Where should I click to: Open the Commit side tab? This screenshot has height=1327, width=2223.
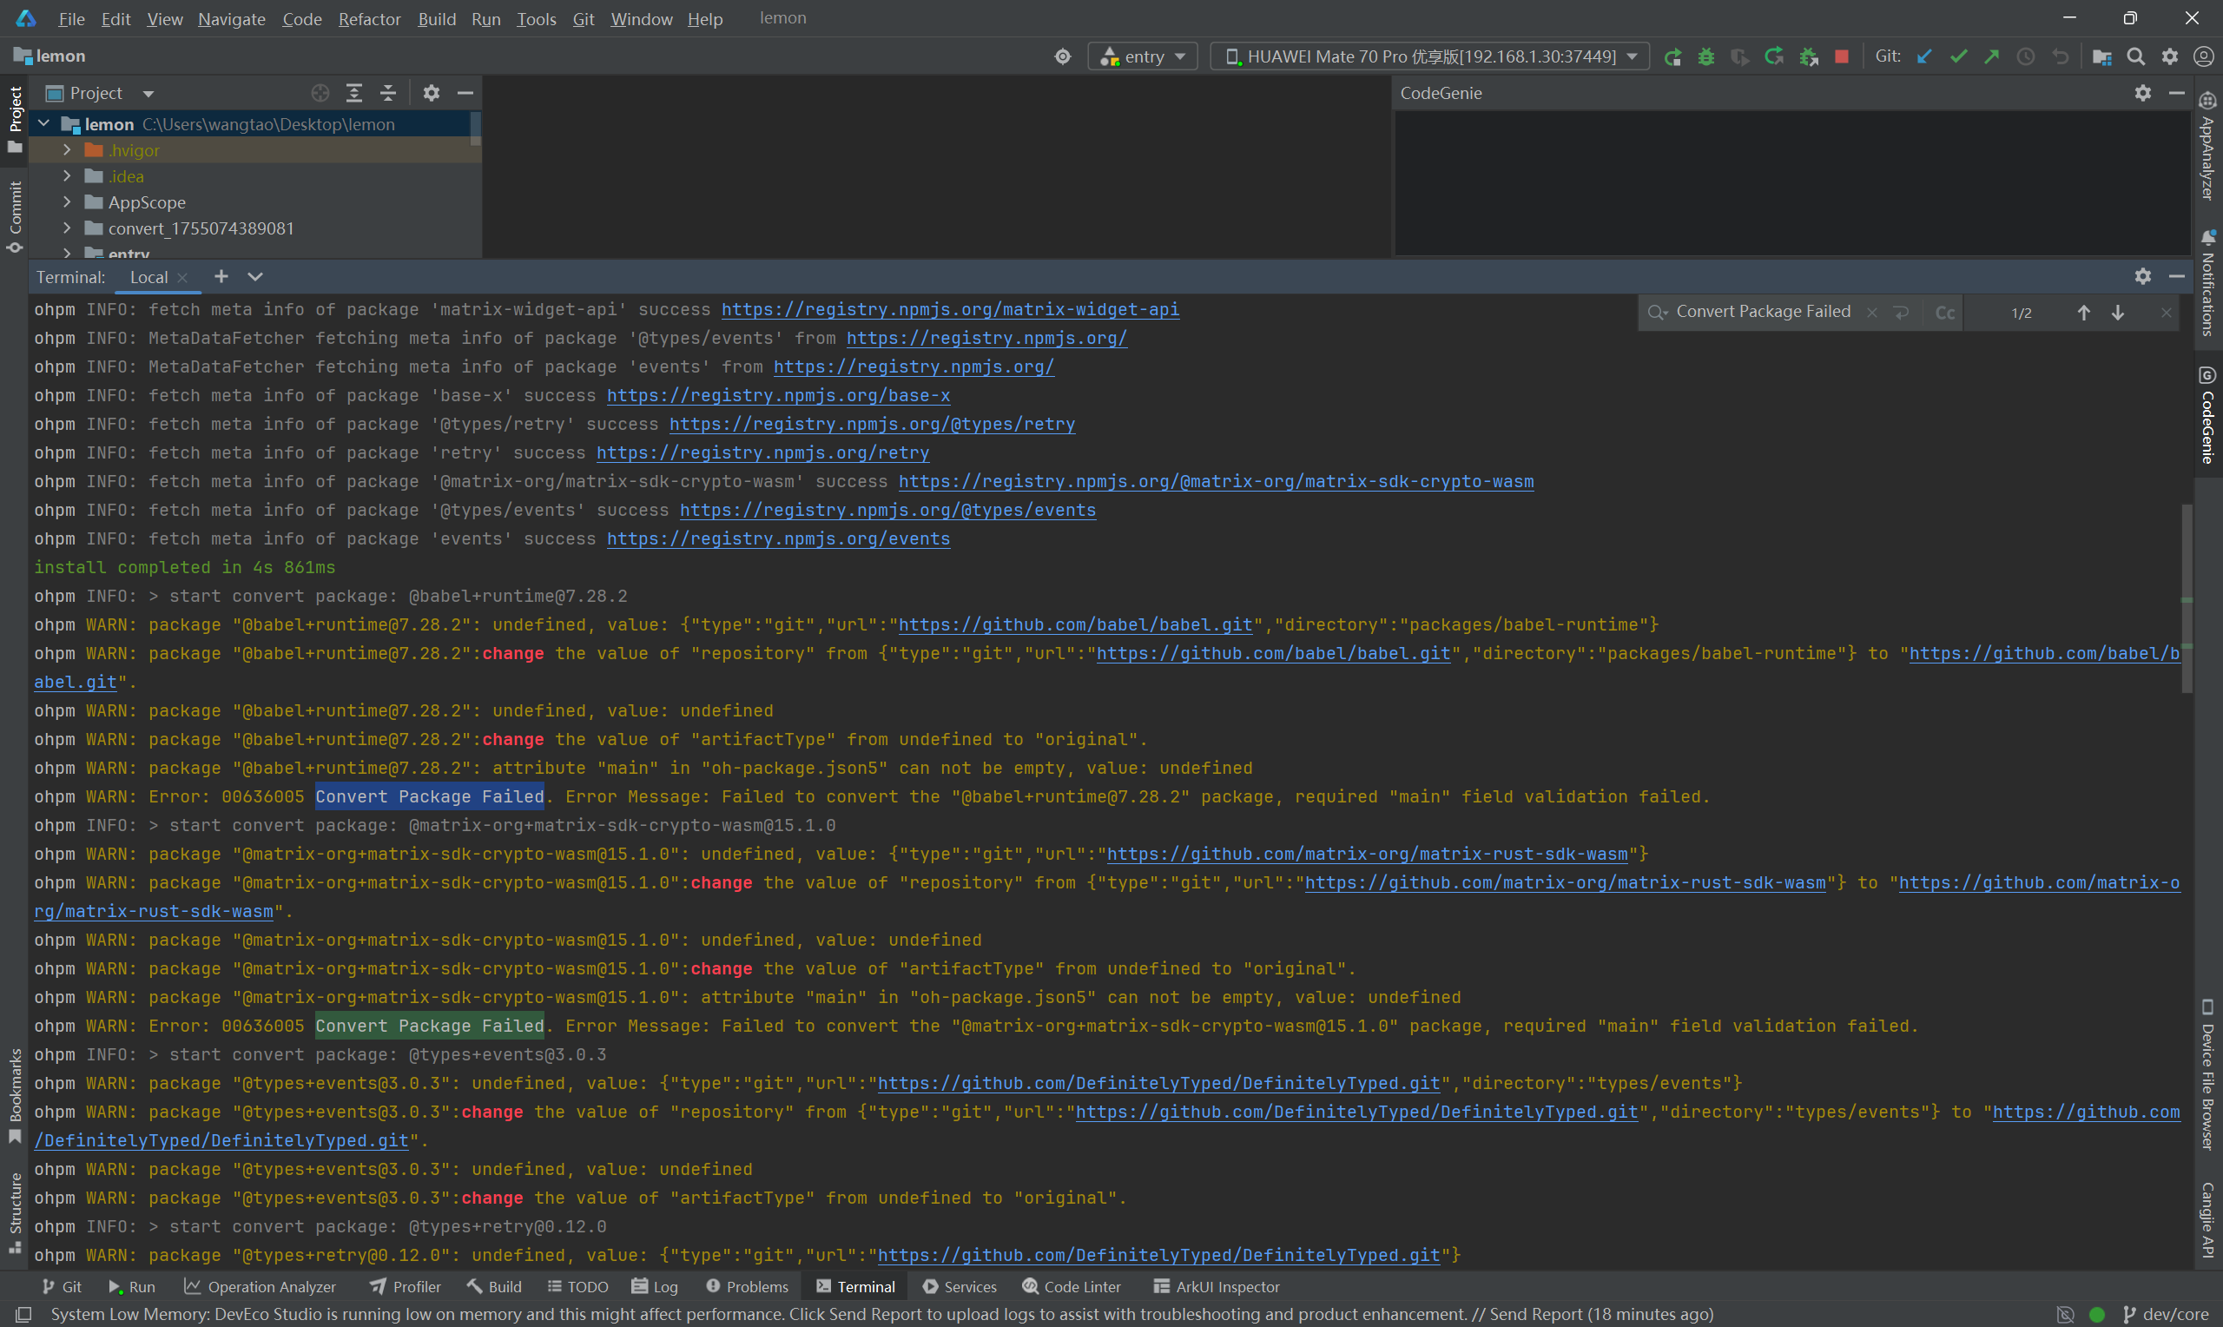(x=15, y=217)
